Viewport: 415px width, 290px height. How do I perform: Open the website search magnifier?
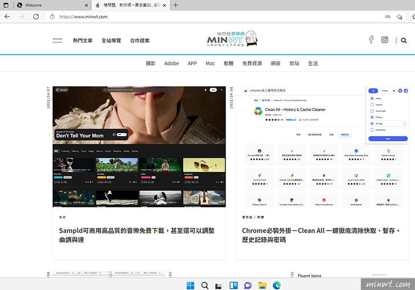tap(404, 40)
